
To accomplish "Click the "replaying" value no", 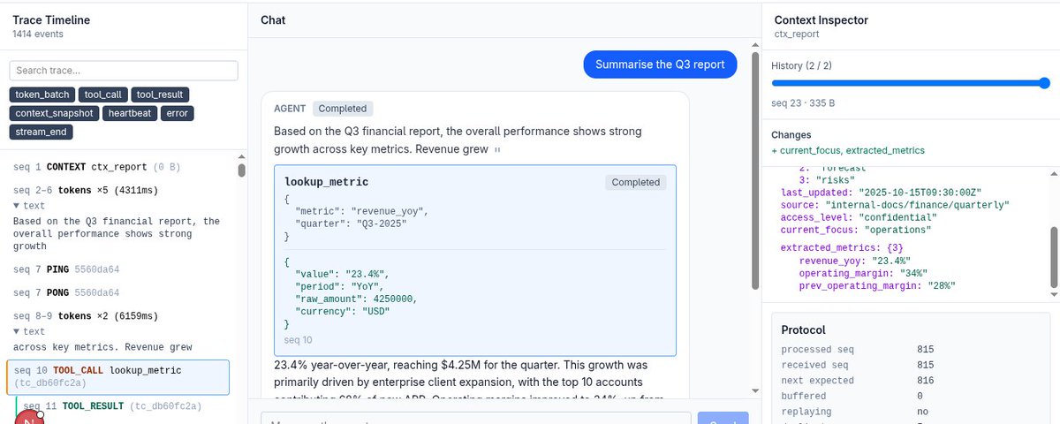I will (x=923, y=413).
